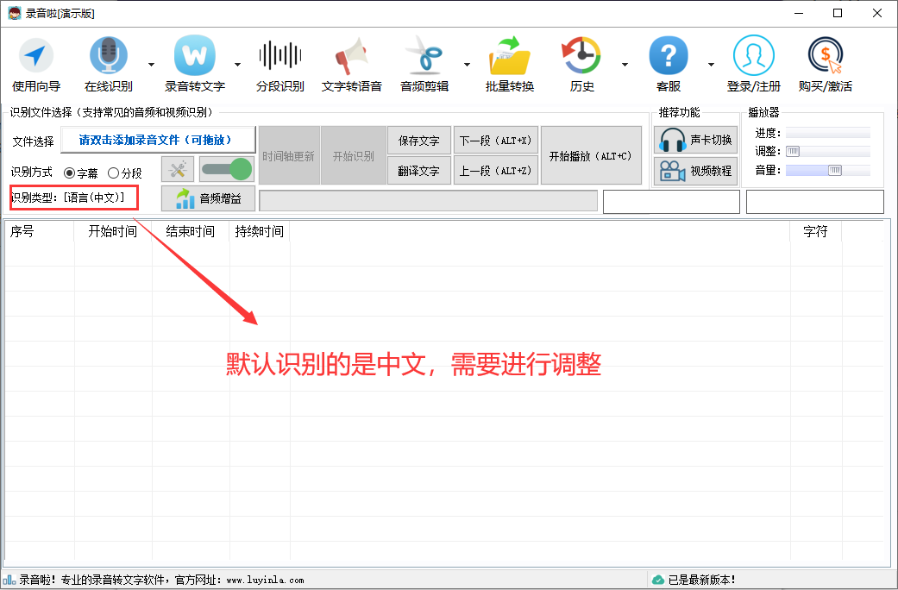Image resolution: width=898 pixels, height=590 pixels.
Task: Open the 文字转语音 megaphone tool
Action: 352,64
